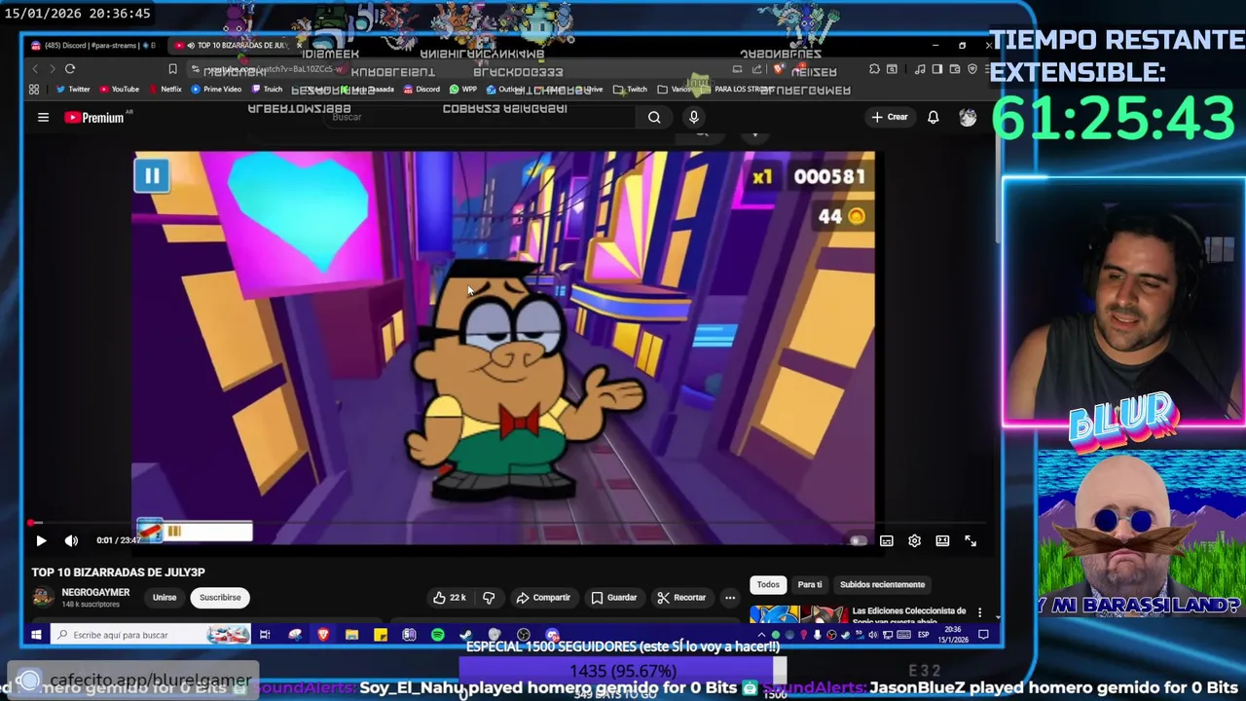The width and height of the screenshot is (1246, 701).
Task: Click the Suscribirse button
Action: tap(220, 598)
